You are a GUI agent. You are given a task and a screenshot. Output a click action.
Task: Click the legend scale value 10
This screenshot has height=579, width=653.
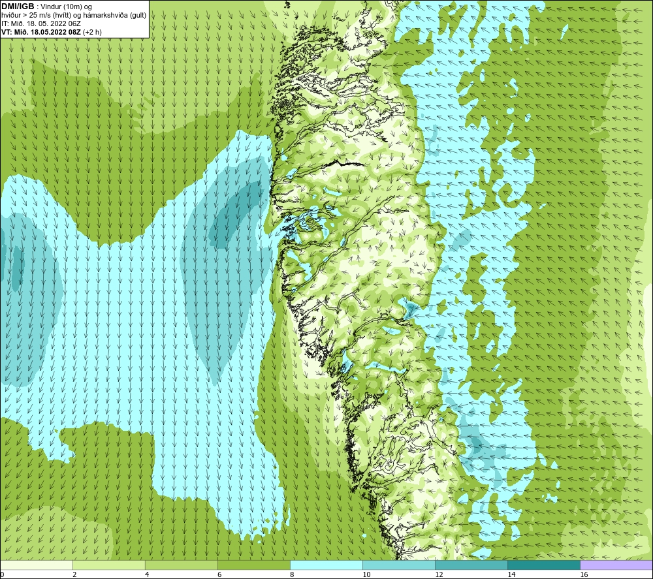click(x=366, y=575)
